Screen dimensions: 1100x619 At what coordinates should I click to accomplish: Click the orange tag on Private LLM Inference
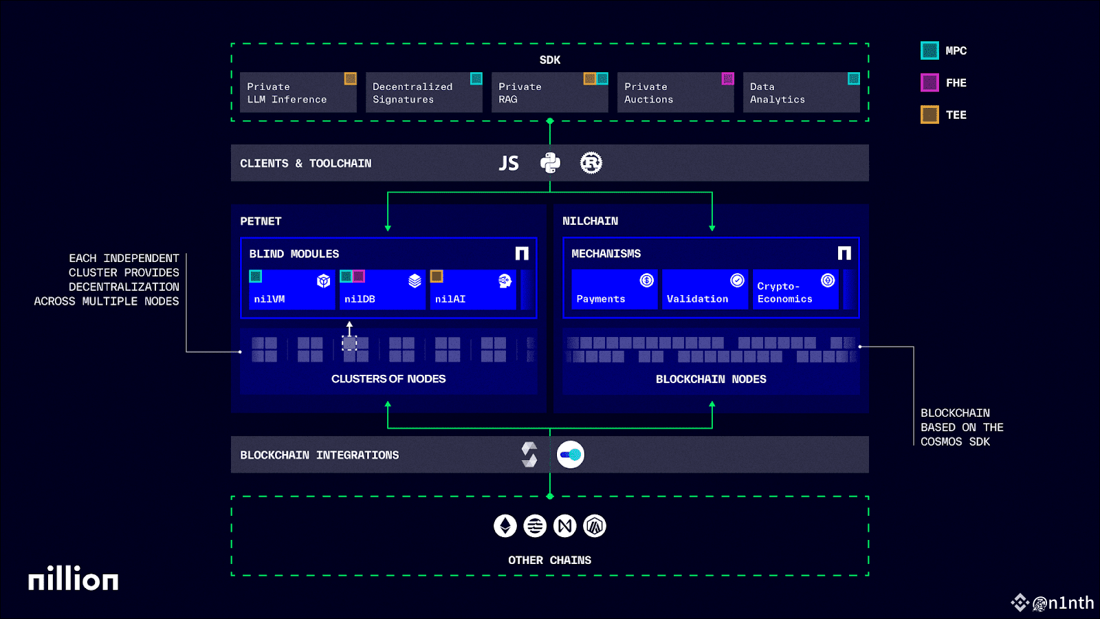pyautogui.click(x=351, y=78)
